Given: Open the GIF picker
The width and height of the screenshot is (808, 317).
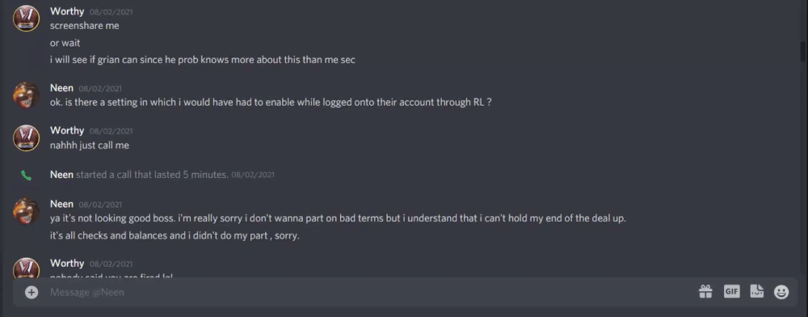Looking at the screenshot, I should (732, 292).
